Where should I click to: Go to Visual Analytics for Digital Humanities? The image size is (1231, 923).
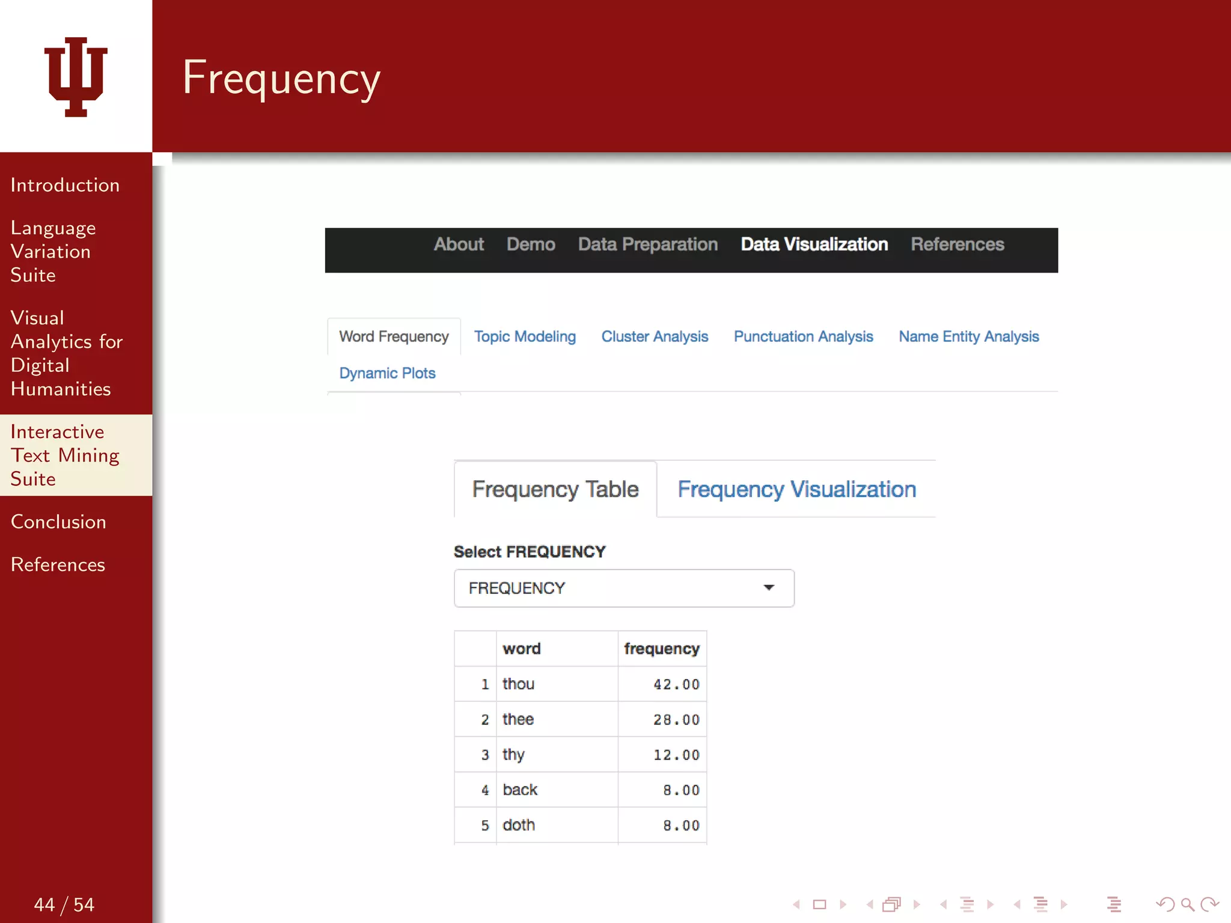tap(66, 353)
